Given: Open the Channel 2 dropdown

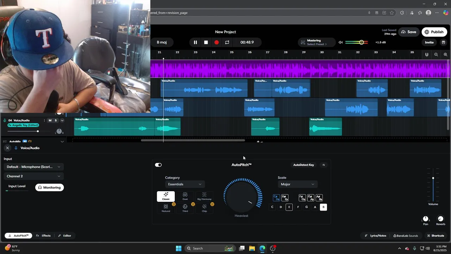Looking at the screenshot, I should 33,176.
